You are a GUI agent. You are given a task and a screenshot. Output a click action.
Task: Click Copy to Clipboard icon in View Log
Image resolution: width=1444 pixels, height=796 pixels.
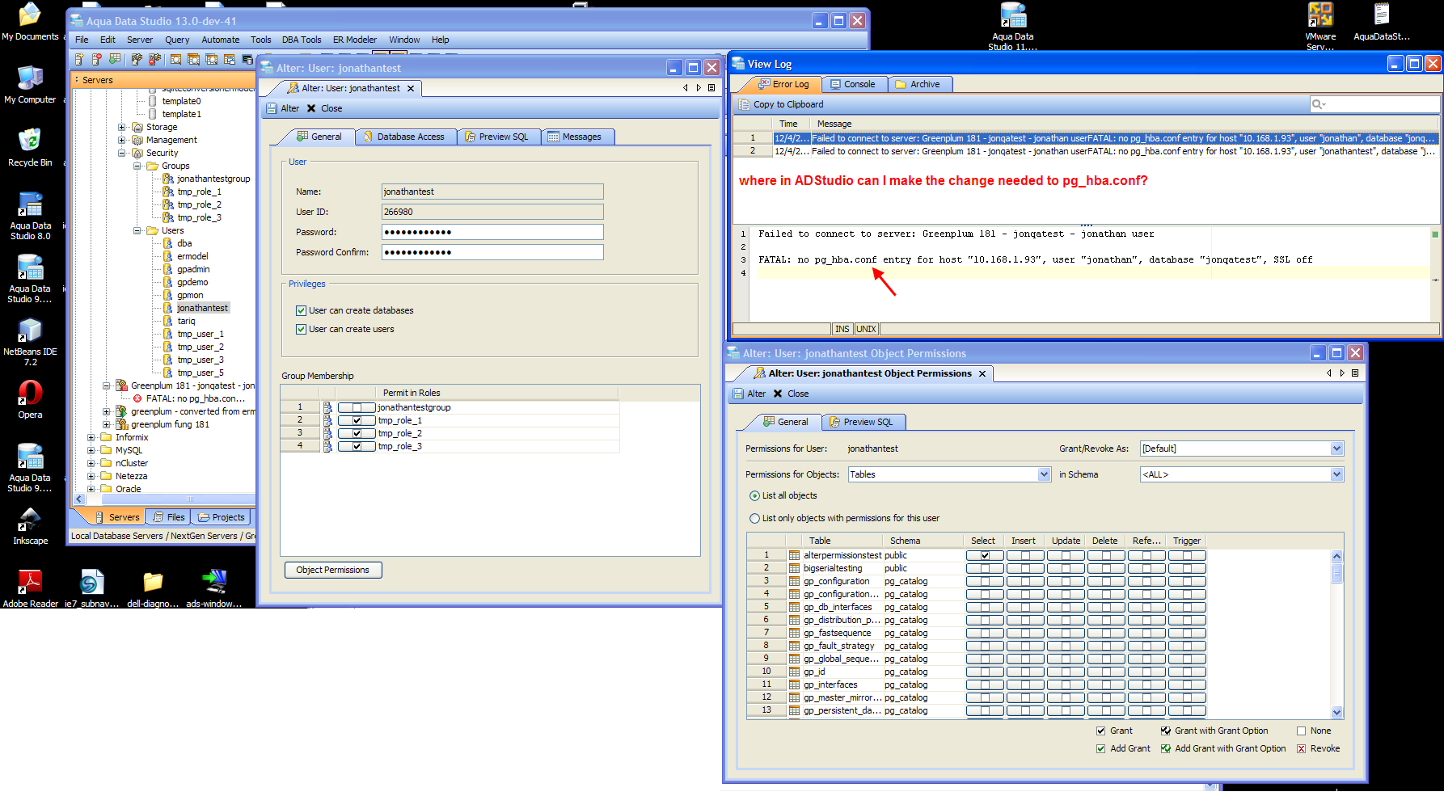point(745,104)
